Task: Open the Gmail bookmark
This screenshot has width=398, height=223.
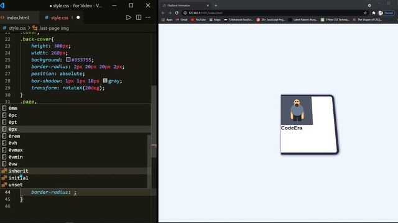Action: click(182, 20)
